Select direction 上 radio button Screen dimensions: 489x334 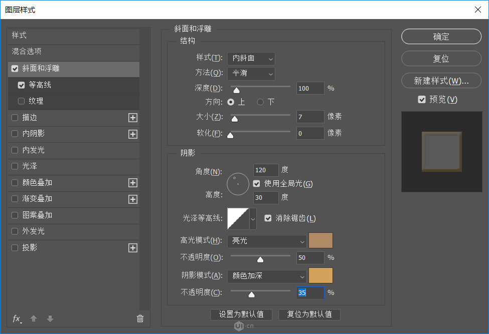[231, 102]
